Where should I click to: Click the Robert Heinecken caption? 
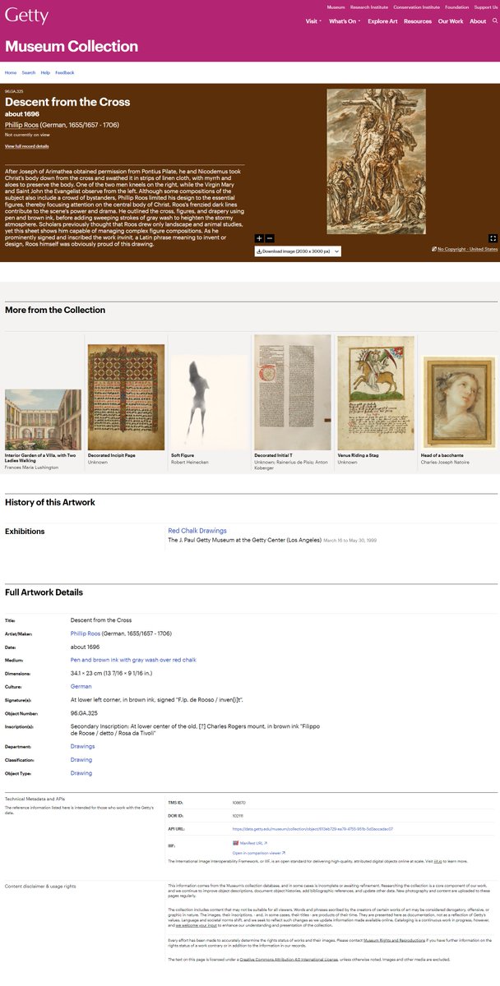190,462
